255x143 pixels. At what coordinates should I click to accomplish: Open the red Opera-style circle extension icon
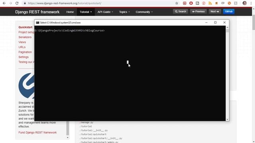tap(191, 3)
